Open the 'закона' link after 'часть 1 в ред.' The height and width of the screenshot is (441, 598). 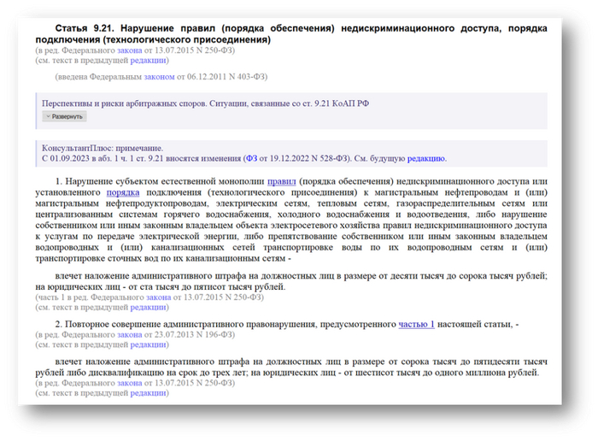(159, 297)
